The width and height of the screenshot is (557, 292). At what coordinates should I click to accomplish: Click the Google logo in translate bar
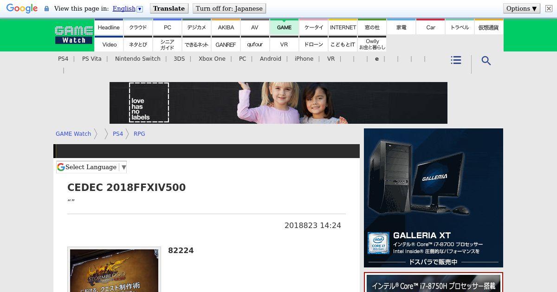point(22,8)
